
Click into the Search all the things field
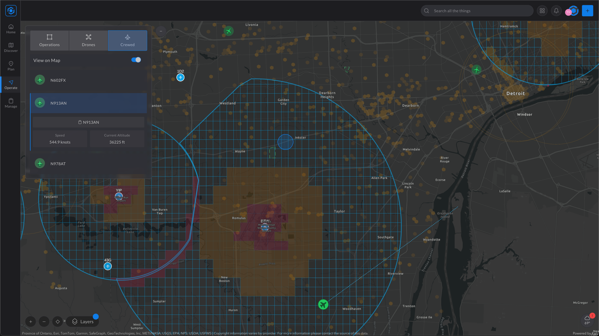point(477,10)
